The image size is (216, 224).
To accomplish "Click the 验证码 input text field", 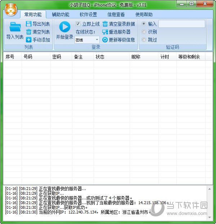I will click(x=182, y=24).
